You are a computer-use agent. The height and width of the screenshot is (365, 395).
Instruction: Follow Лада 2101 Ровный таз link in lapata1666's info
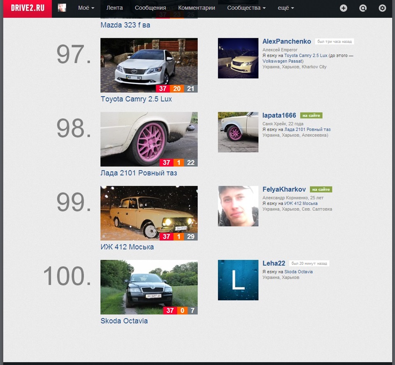pos(307,129)
